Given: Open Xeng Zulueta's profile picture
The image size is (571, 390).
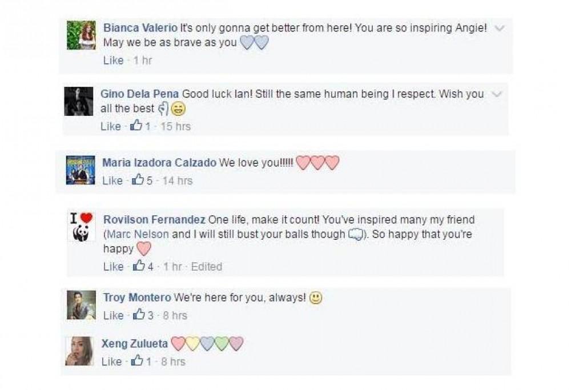Looking at the screenshot, I should pyautogui.click(x=79, y=351).
